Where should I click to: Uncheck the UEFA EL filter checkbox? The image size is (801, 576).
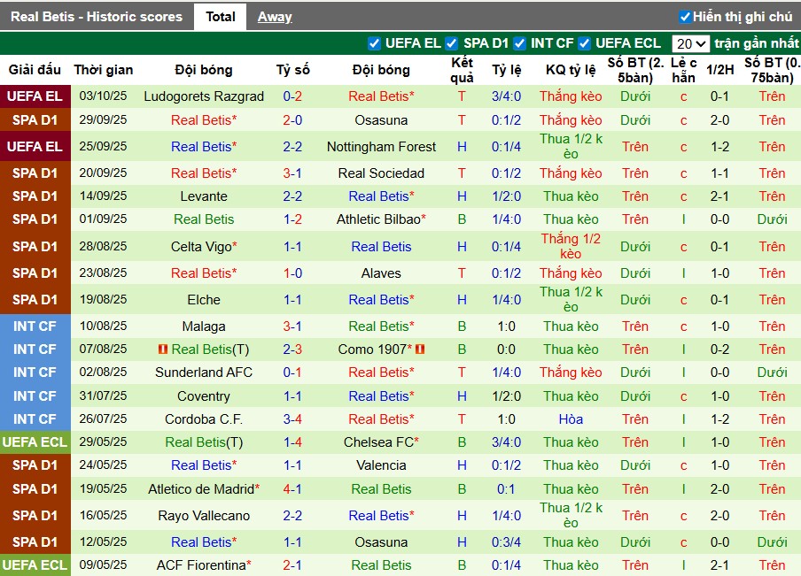(374, 43)
